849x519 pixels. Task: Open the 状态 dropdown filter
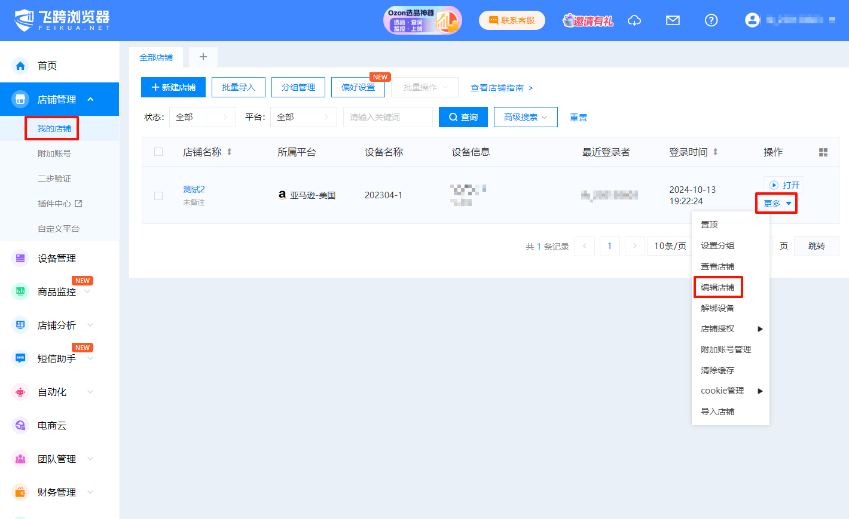[x=202, y=117]
